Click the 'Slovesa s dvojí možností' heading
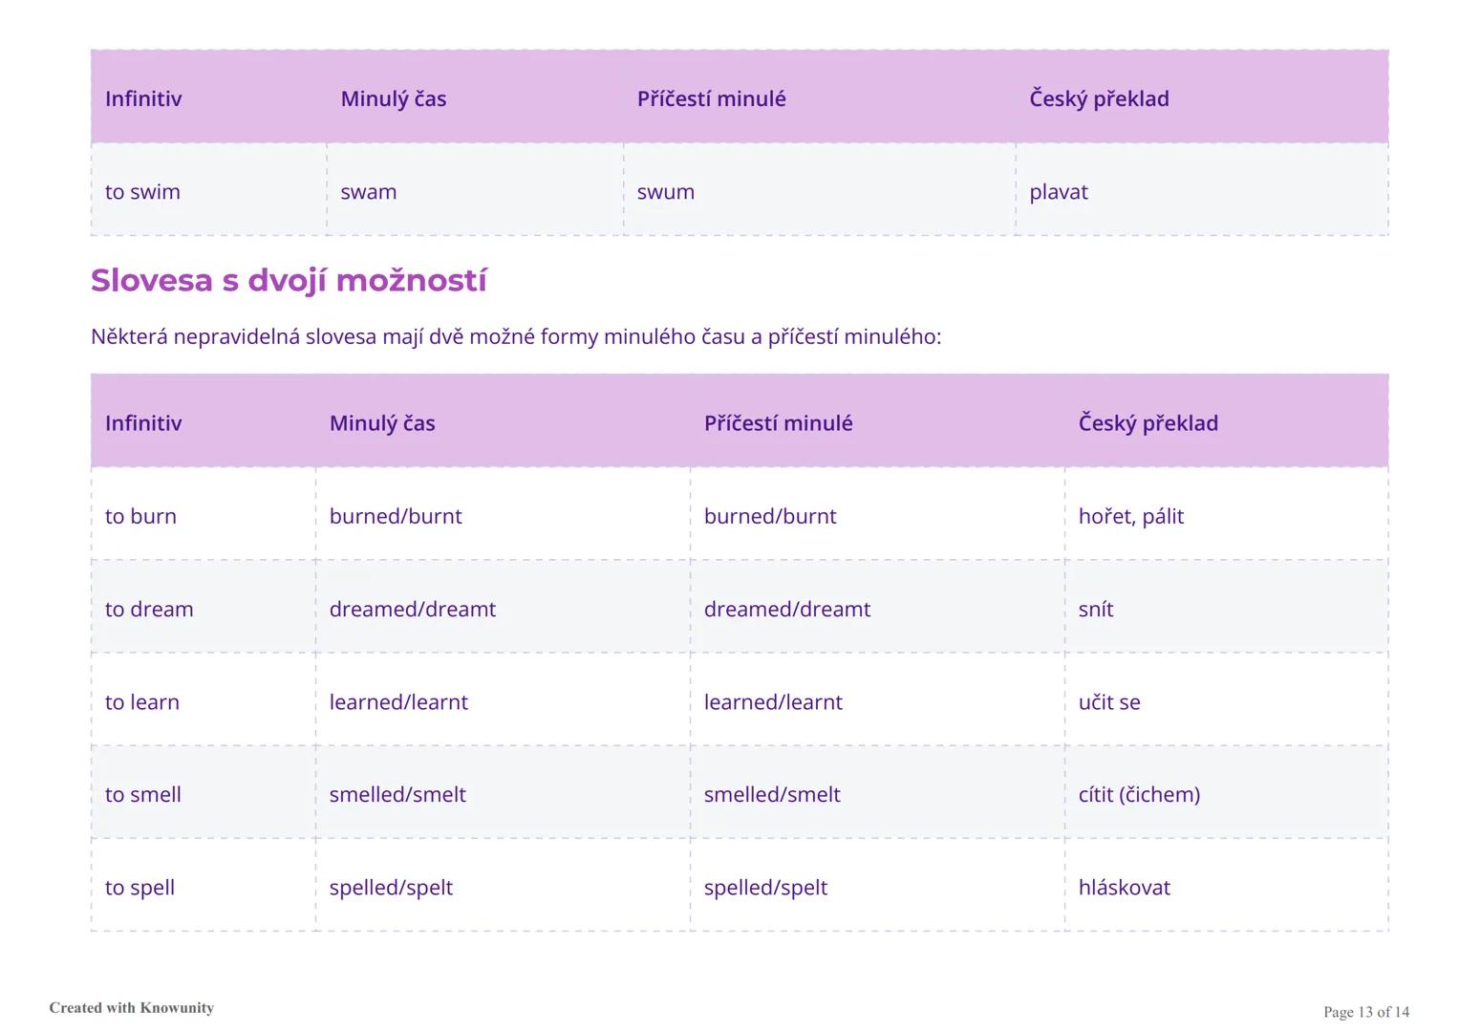Image resolution: width=1459 pixels, height=1032 pixels. (x=289, y=281)
